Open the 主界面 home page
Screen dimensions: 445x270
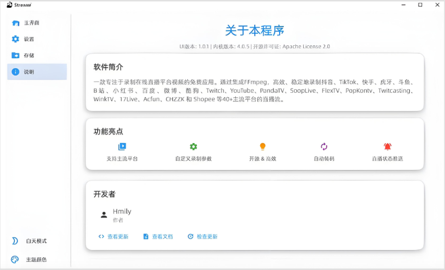pos(37,23)
